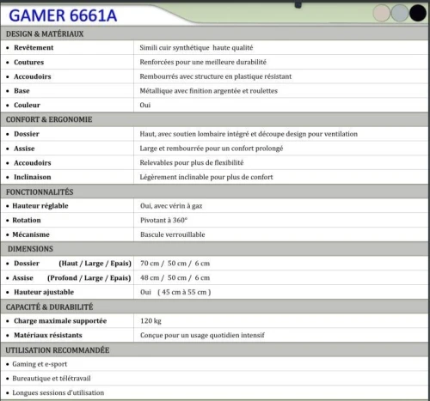Image resolution: width=430 pixels, height=401 pixels.
Task: Click 'Conçue pour un usage quotidien intensif'
Action: click(202, 335)
